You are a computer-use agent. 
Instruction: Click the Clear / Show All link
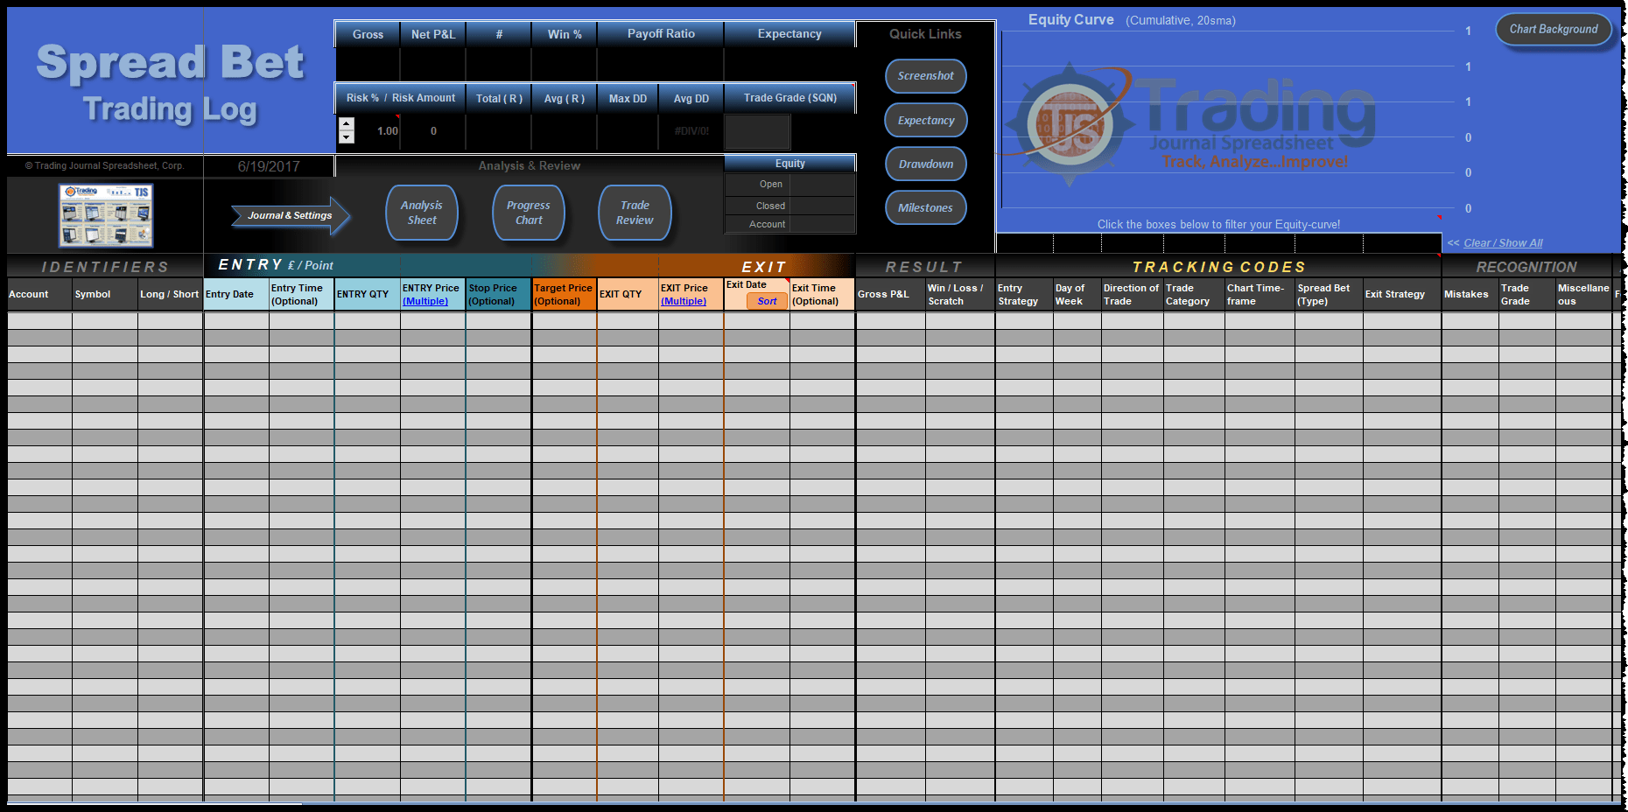tap(1503, 242)
